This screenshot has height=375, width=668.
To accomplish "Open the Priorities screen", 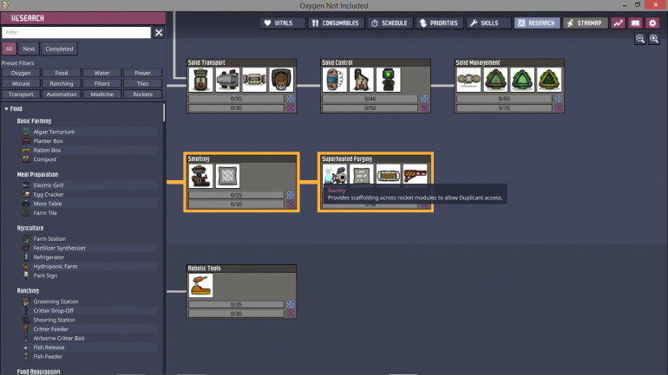I will coord(439,23).
